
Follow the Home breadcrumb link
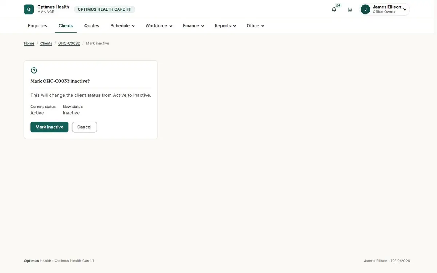(29, 43)
